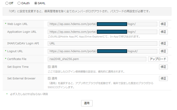
Task: Click the IMAP/CalDAV Login API URL field
Action: [x=103, y=43]
